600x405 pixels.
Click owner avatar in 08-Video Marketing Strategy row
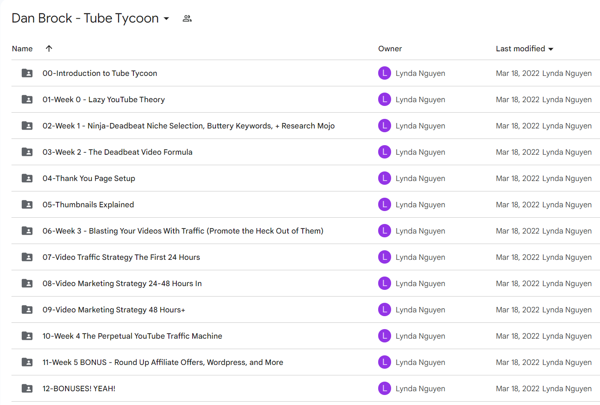coord(384,283)
